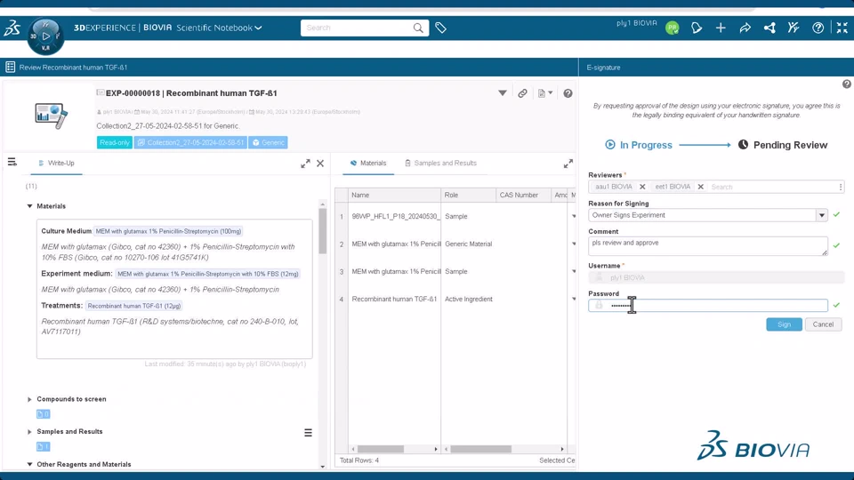Expand the Materials table panel
This screenshot has height=480, width=854.
click(568, 164)
